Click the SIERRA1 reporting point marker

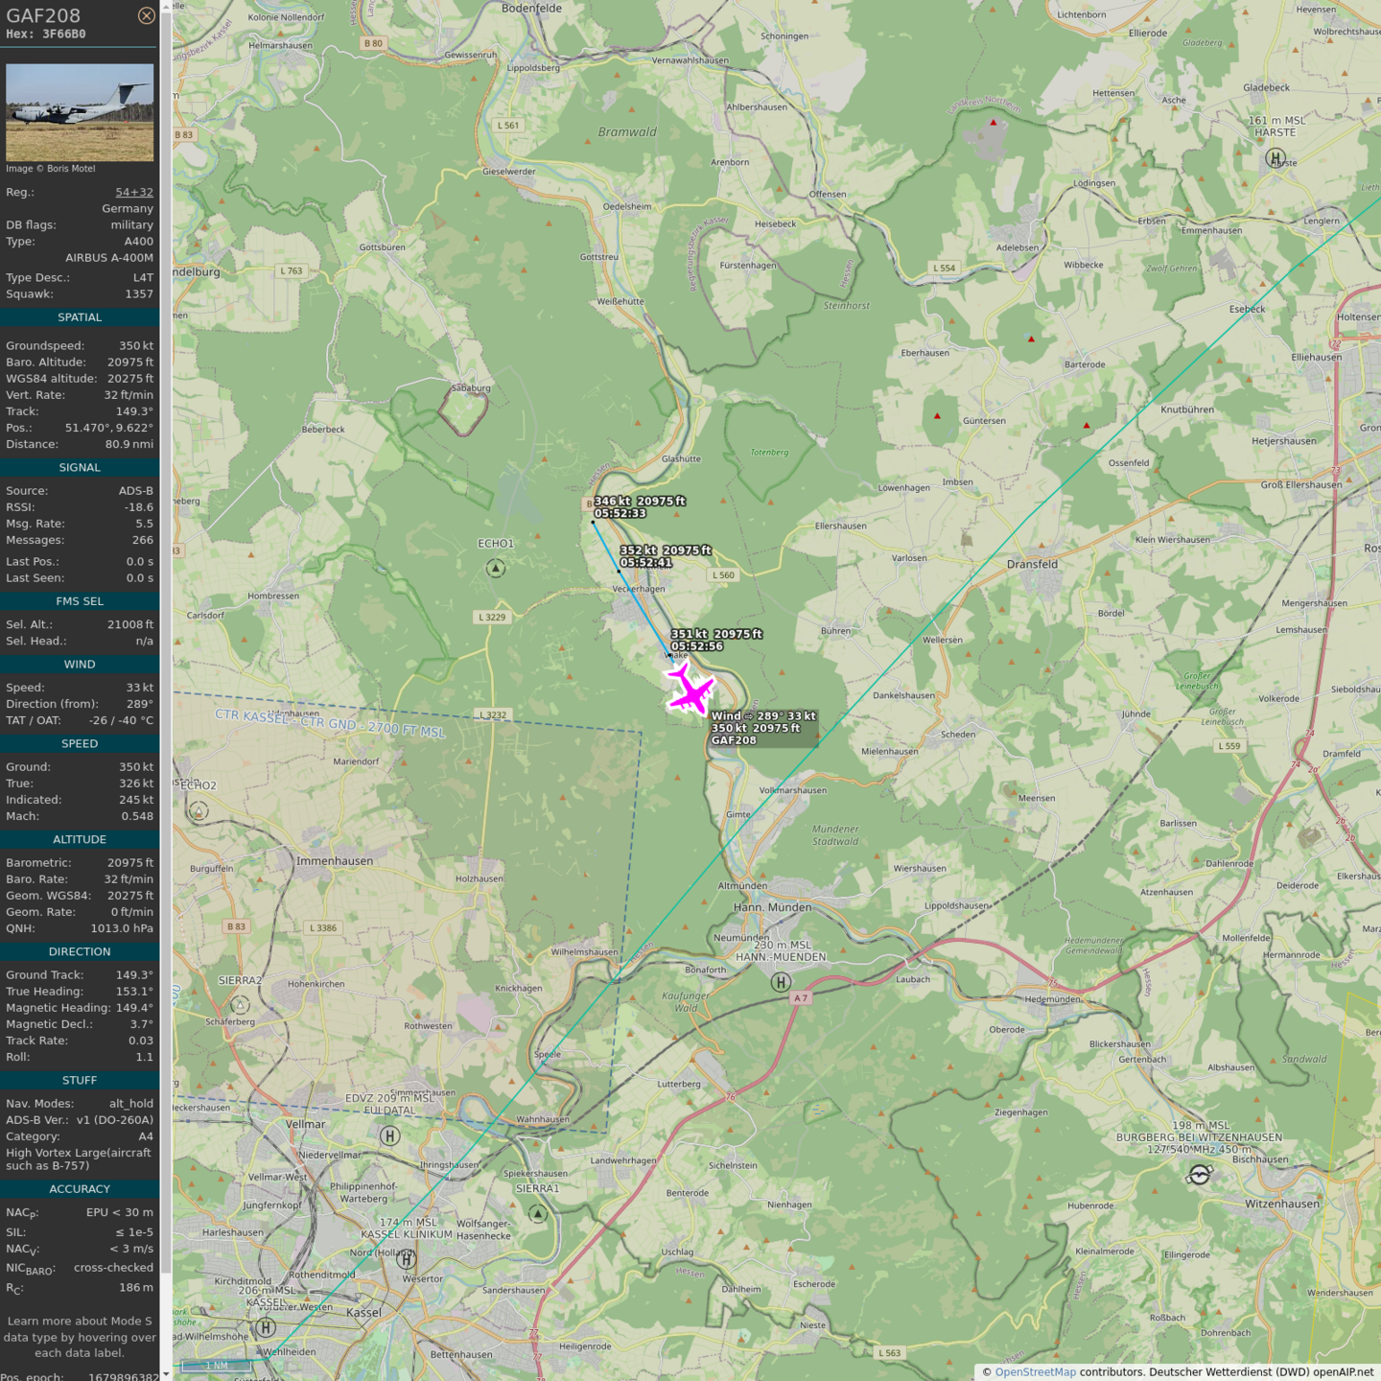pos(538,1214)
